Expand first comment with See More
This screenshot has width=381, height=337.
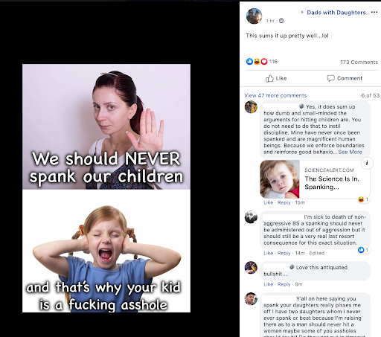(x=350, y=152)
